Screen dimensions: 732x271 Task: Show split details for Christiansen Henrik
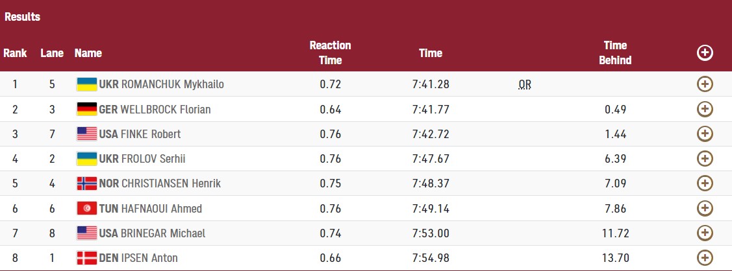pyautogui.click(x=705, y=183)
